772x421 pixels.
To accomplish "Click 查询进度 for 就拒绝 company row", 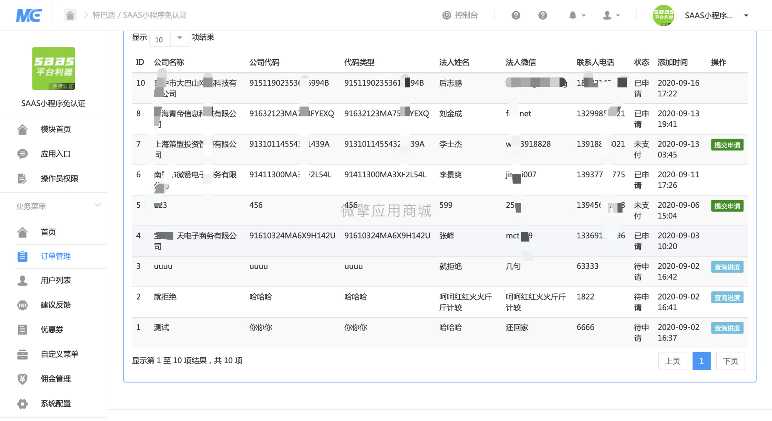I will [x=727, y=298].
